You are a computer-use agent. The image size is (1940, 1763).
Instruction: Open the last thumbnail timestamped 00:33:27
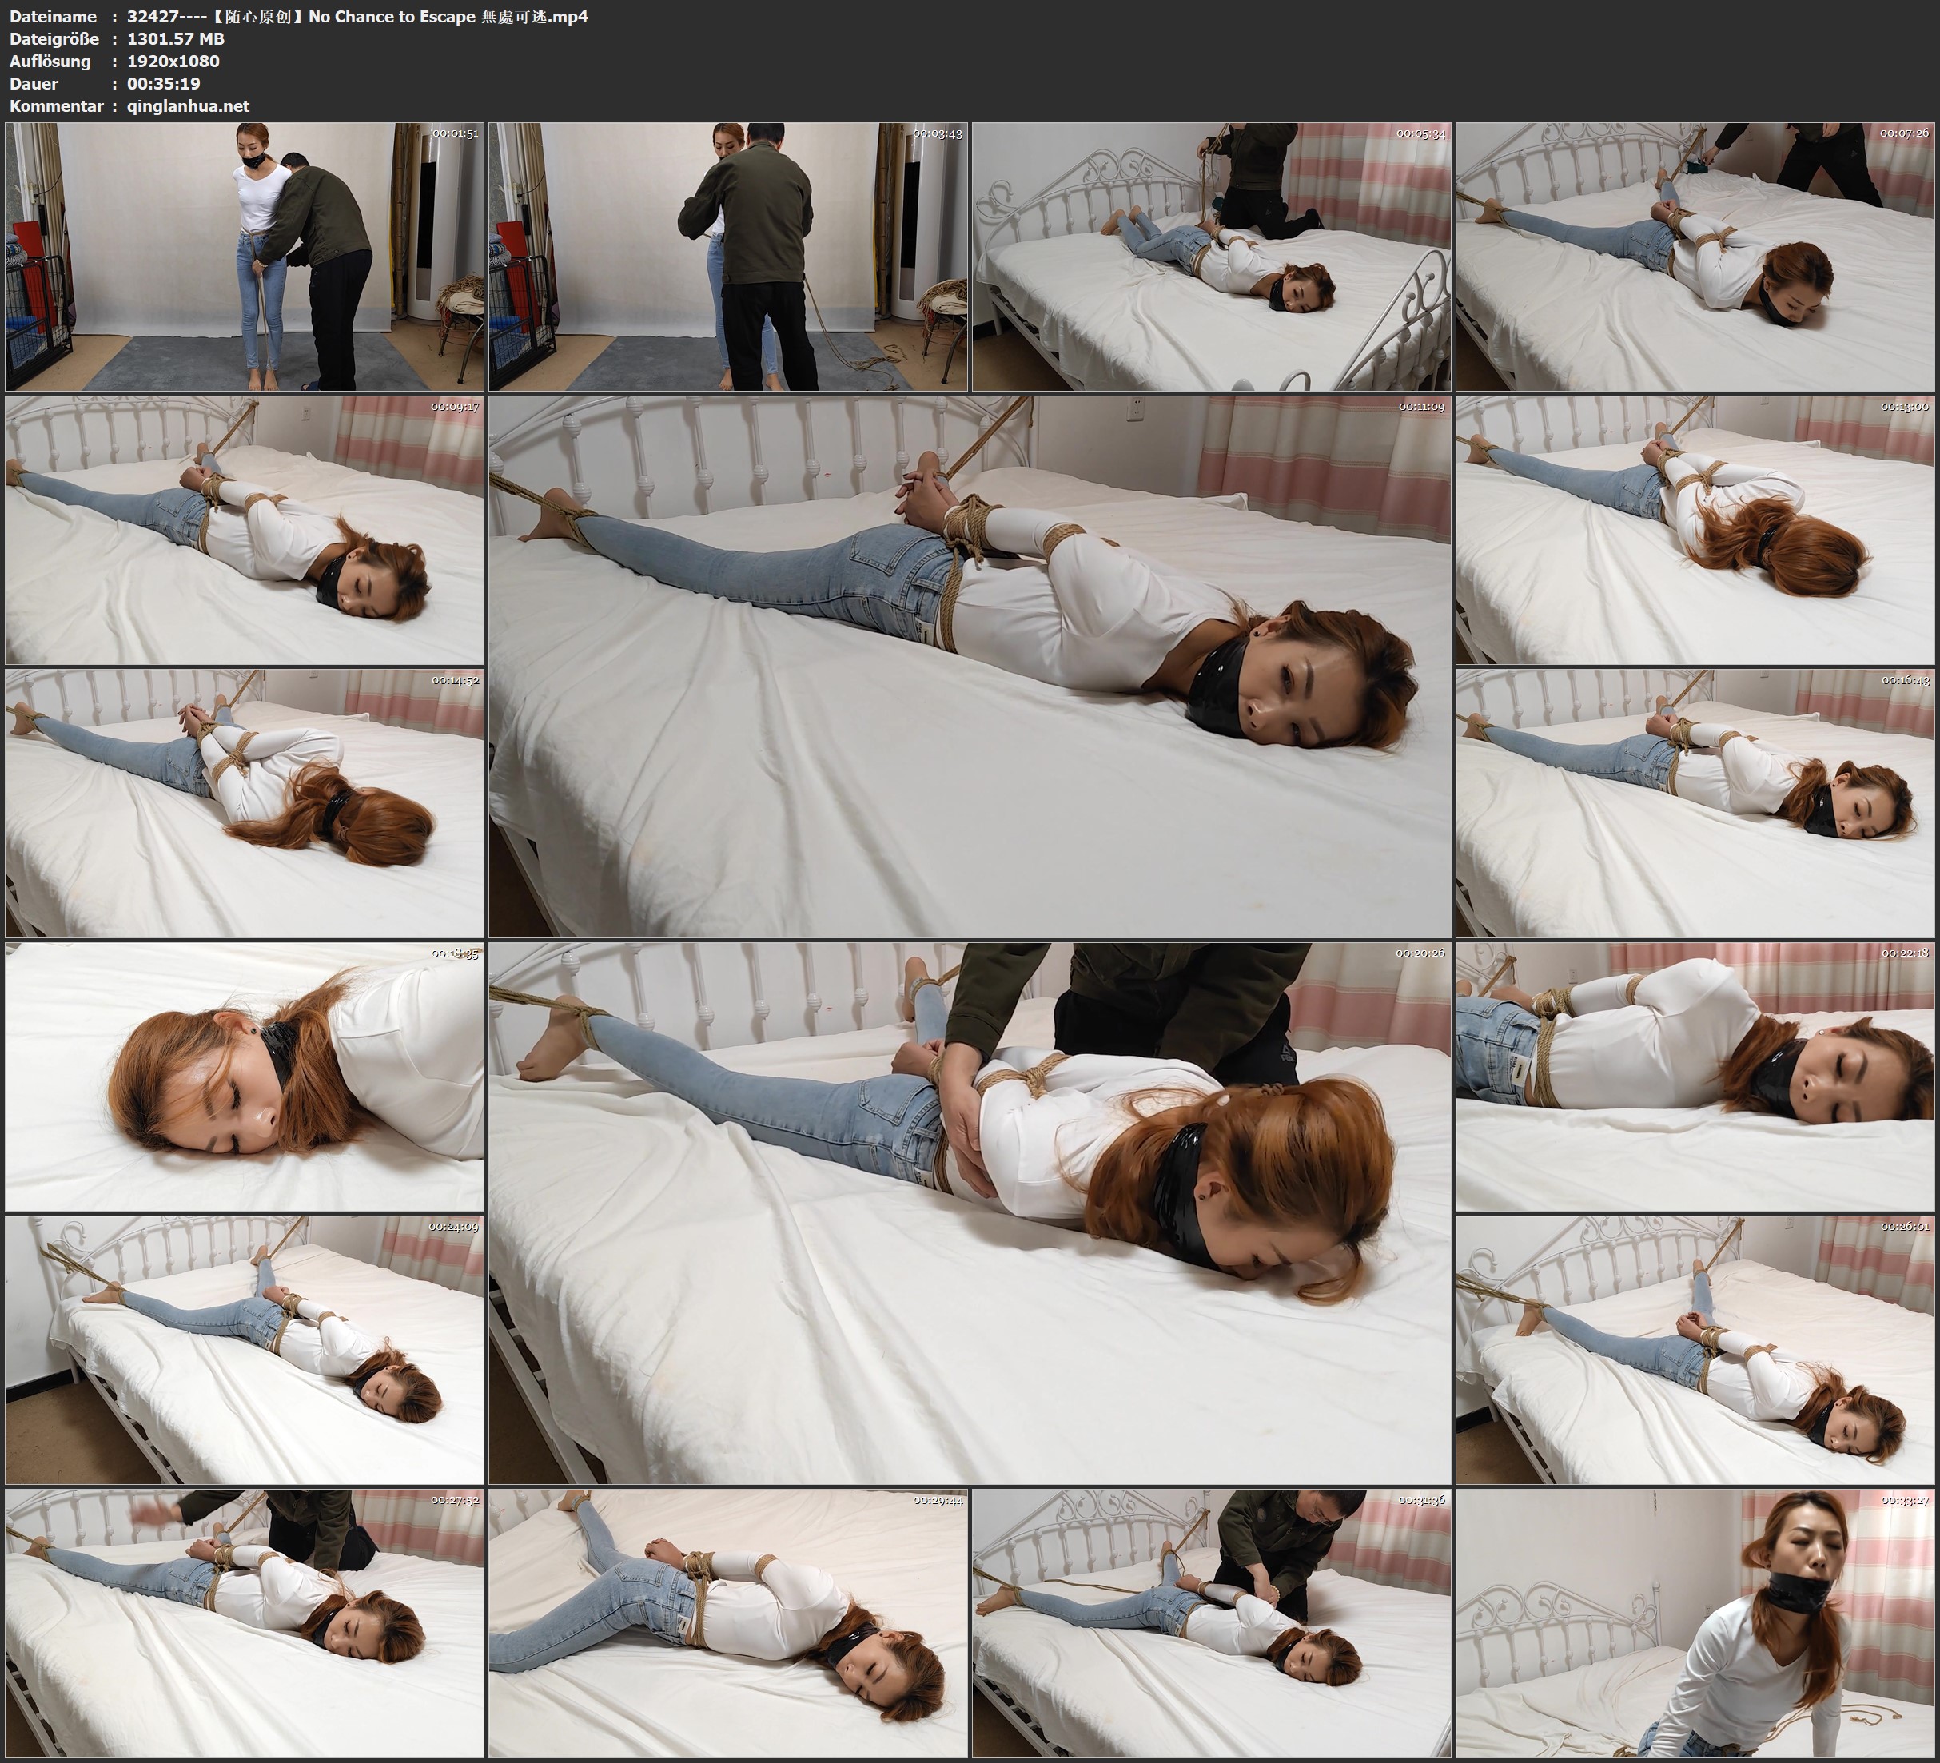click(x=1695, y=1622)
